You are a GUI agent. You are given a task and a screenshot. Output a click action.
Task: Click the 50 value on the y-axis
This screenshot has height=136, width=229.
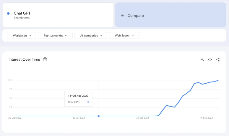pos(11,98)
